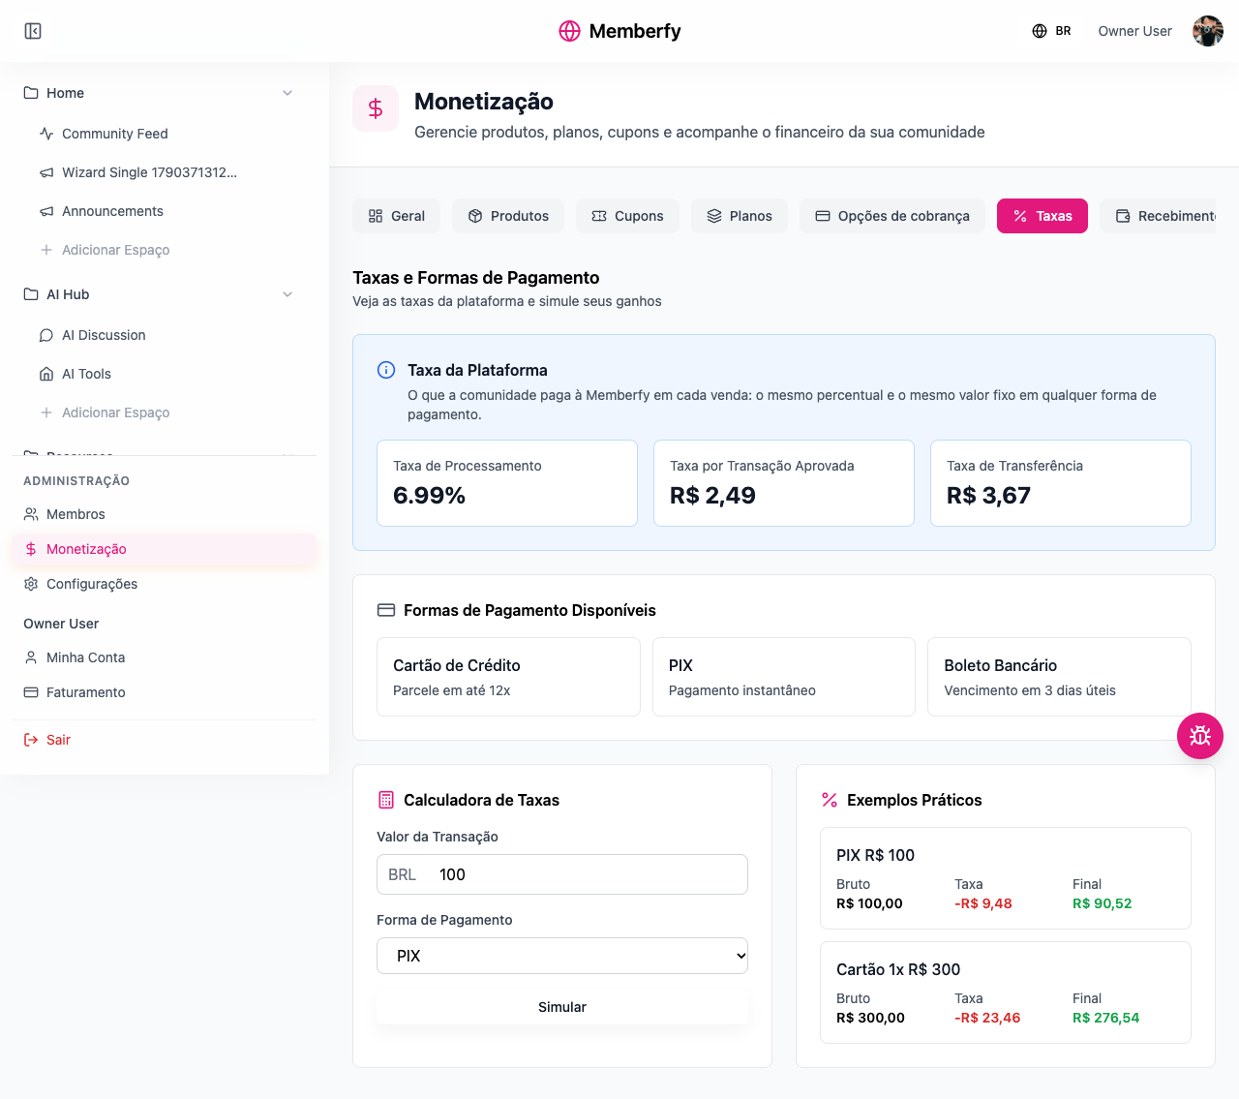Click Sair to log out
Viewport: 1239px width, 1099px height.
(165, 740)
